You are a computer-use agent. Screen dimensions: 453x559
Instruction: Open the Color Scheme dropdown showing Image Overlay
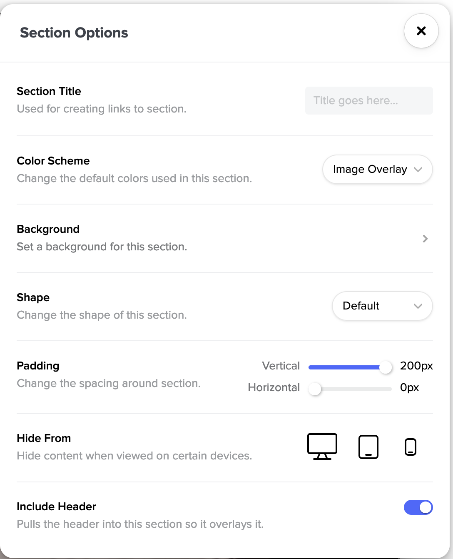pos(377,169)
